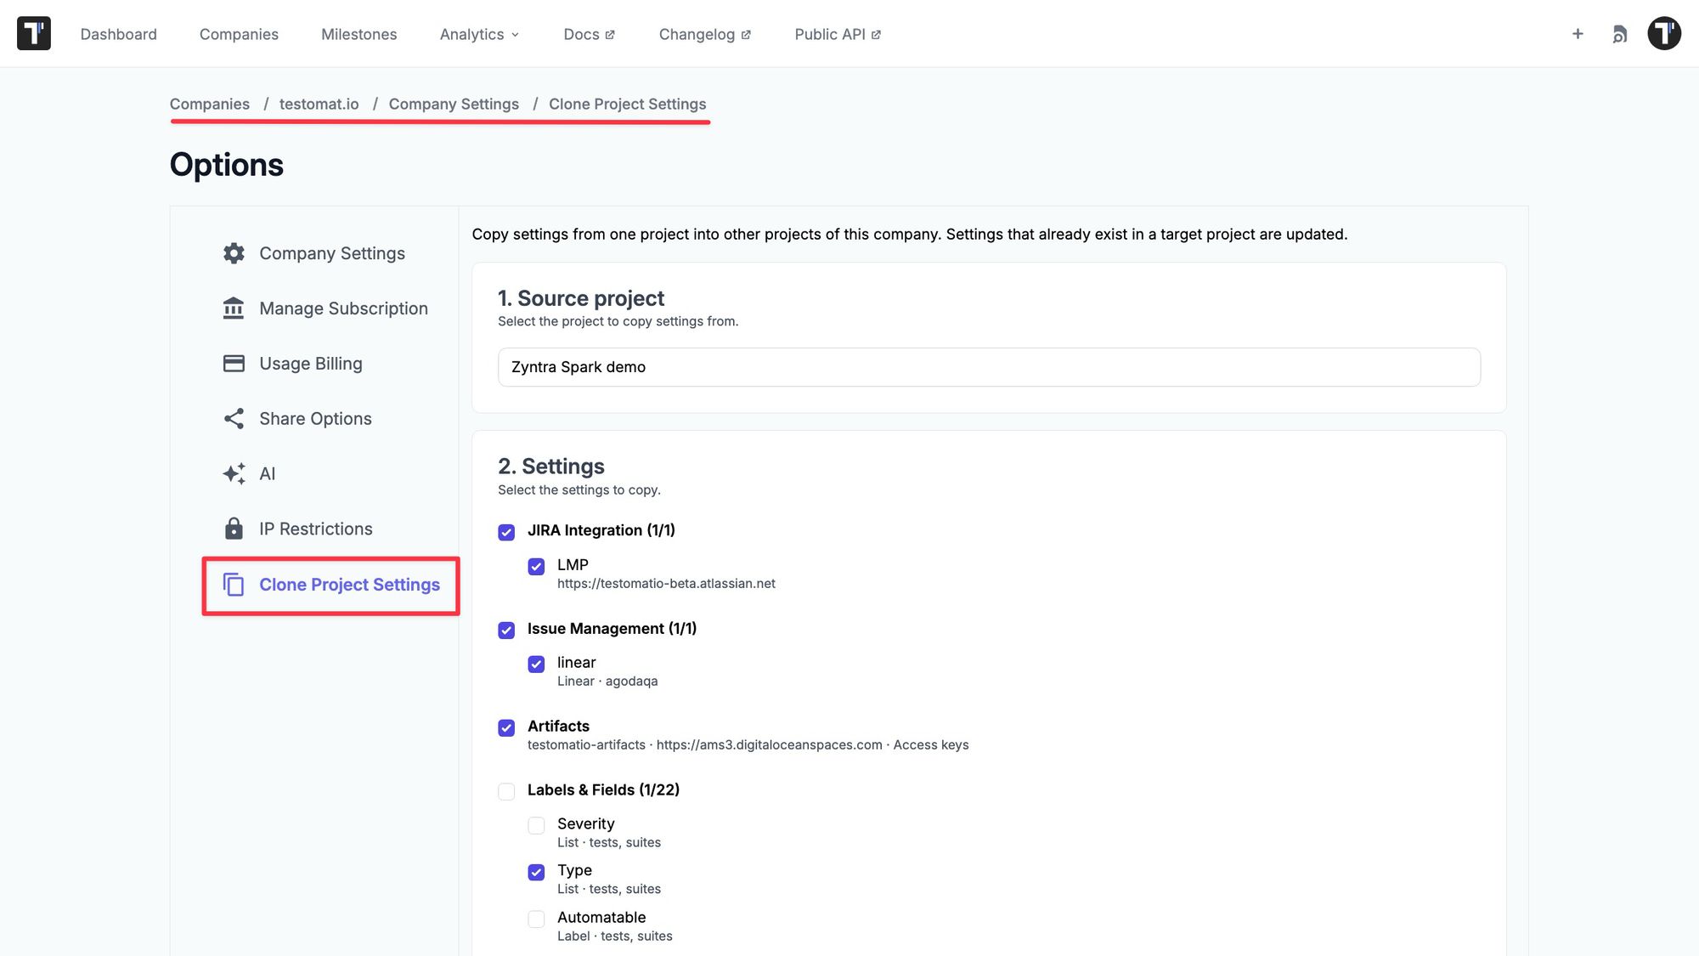
Task: Click the bank icon for Manage Subscription
Action: [234, 308]
